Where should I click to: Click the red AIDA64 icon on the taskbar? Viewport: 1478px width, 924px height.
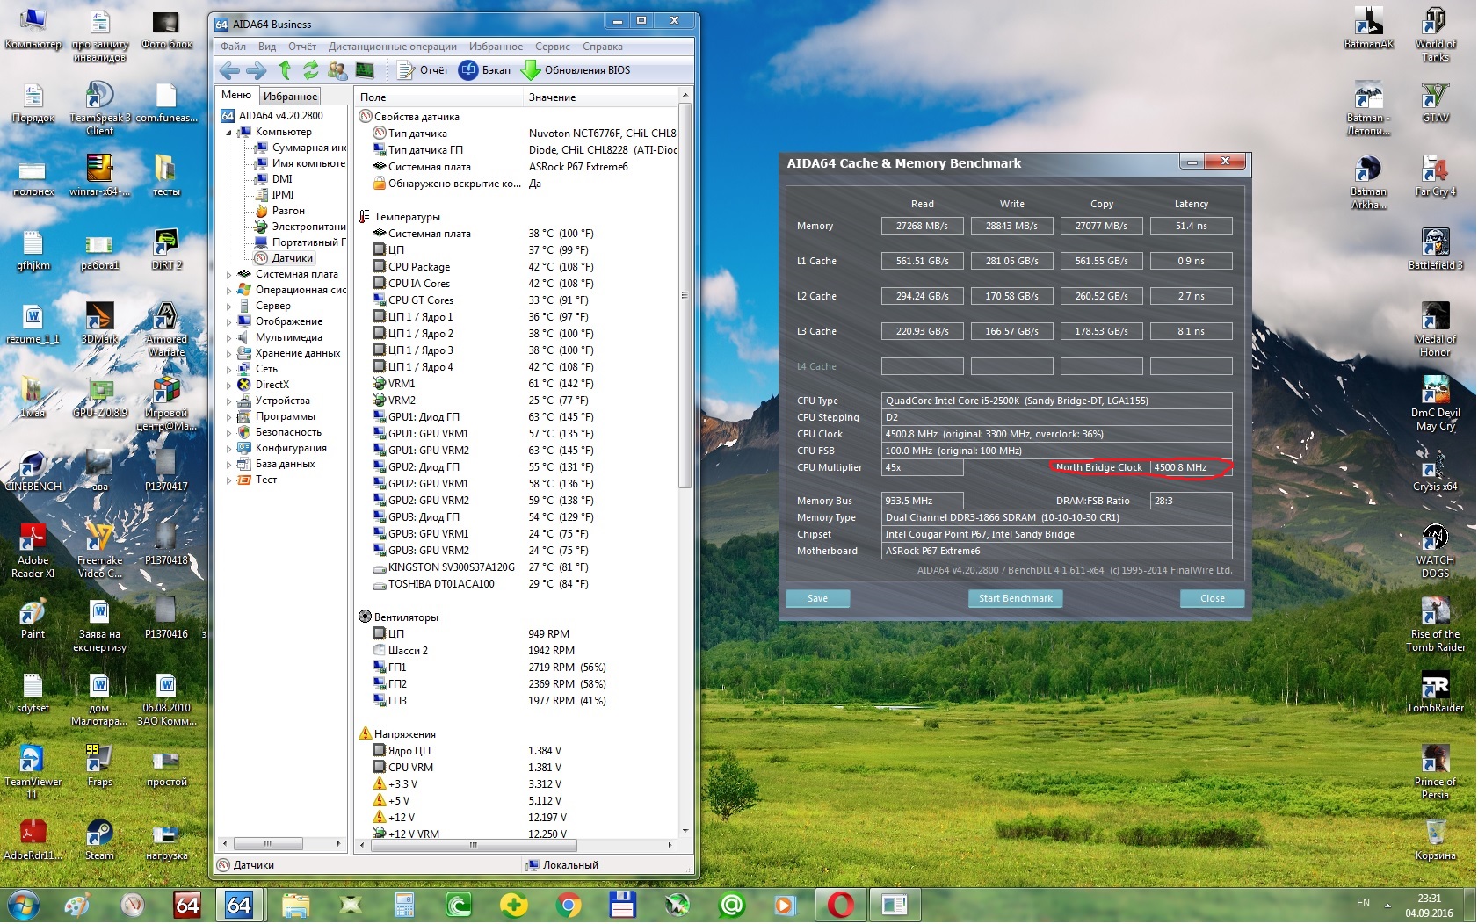click(x=188, y=905)
